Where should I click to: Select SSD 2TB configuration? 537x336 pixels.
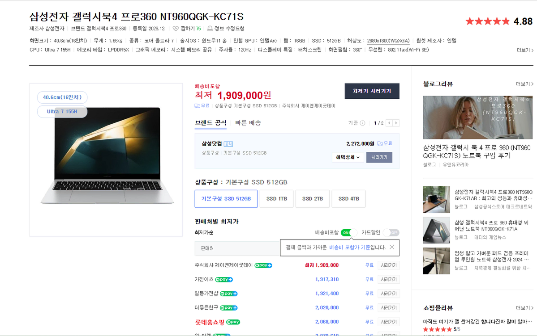point(313,199)
